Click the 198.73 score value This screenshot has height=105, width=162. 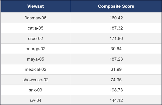[116, 90]
